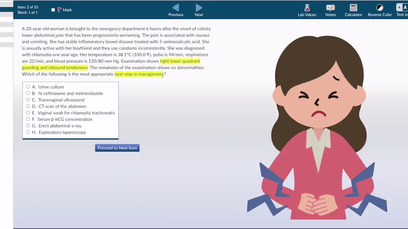Click the highlighted 'next step in management' text
The height and width of the screenshot is (229, 408).
coord(139,74)
